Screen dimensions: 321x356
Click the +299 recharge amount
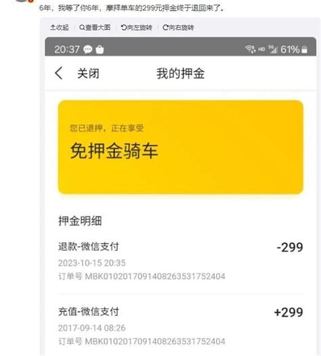(x=288, y=312)
